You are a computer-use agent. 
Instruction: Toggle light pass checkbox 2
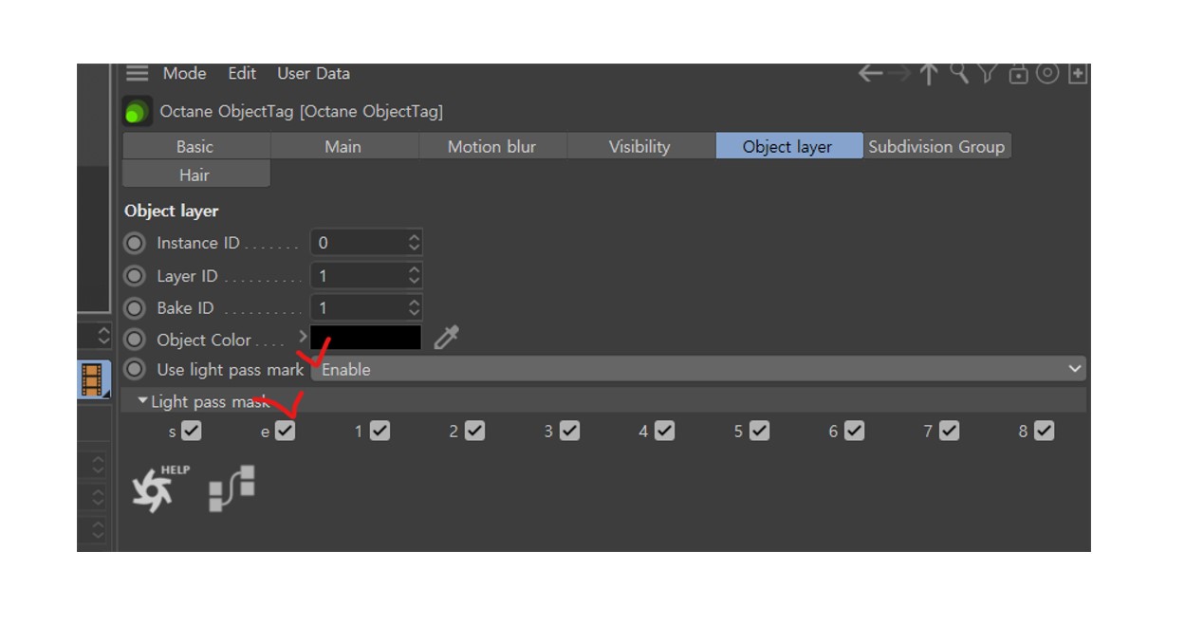(x=475, y=431)
